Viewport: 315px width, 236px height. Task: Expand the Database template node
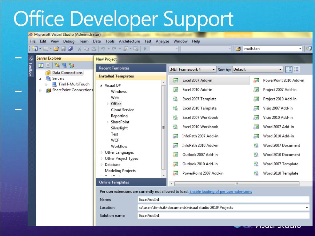coord(102,165)
